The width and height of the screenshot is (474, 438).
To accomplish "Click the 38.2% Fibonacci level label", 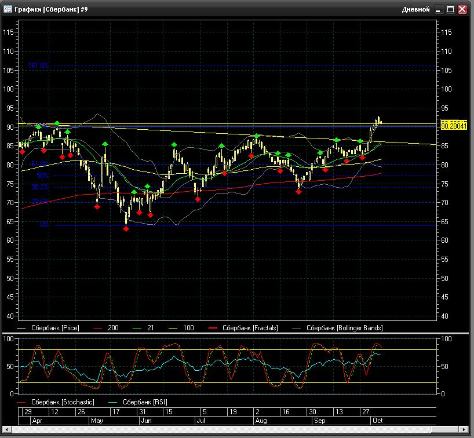I will (39, 187).
